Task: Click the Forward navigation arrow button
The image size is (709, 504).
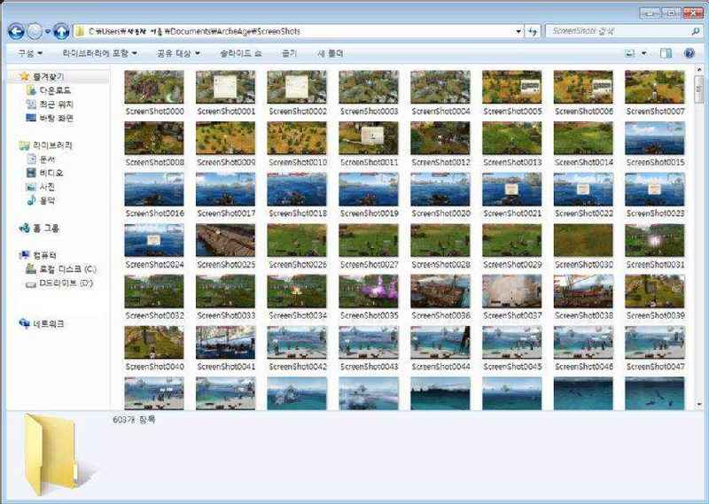Action: [35, 31]
